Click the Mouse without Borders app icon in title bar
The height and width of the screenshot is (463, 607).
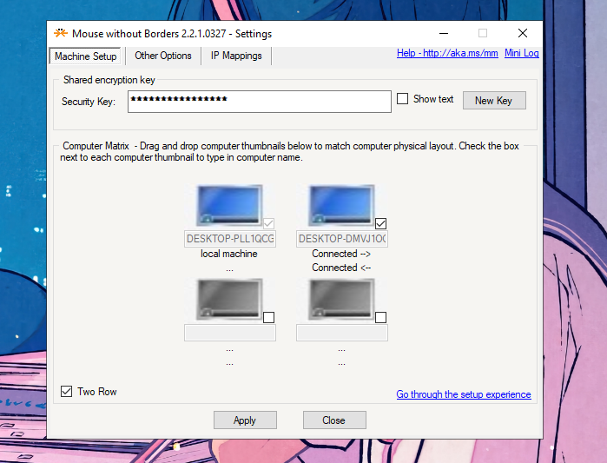pyautogui.click(x=61, y=33)
